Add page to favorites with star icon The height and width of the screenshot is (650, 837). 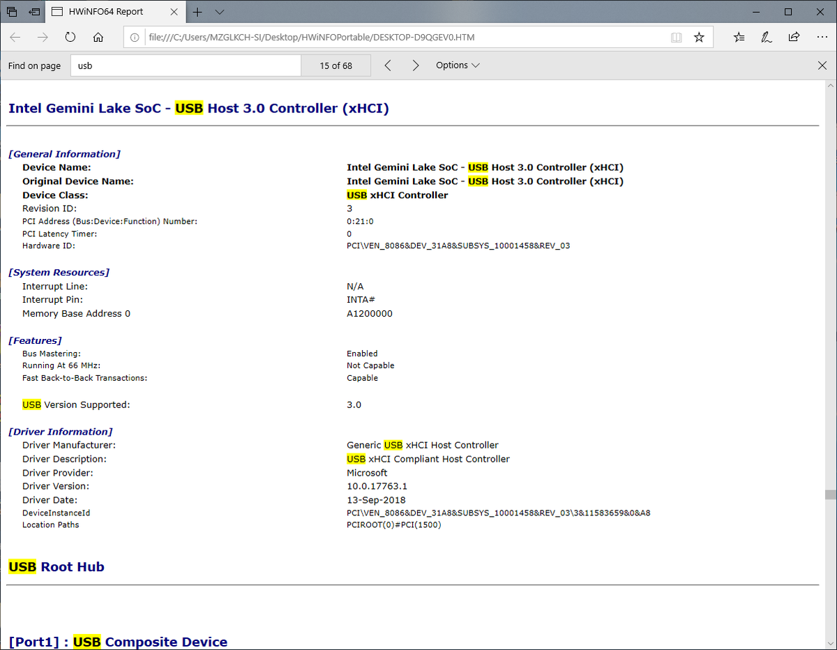pyautogui.click(x=699, y=37)
